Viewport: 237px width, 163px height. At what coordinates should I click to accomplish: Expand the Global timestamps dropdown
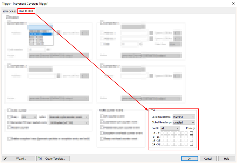coord(184,123)
